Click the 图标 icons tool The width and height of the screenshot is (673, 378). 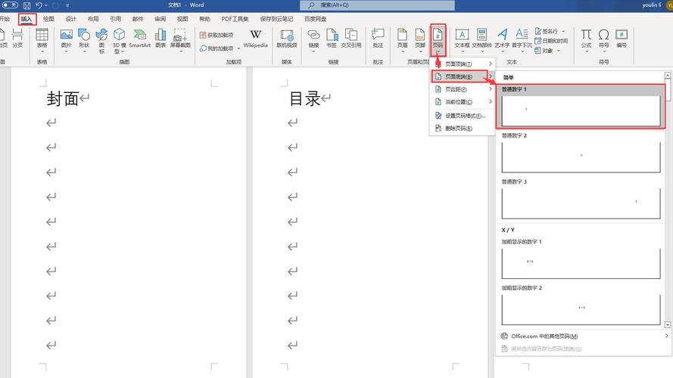tap(101, 41)
